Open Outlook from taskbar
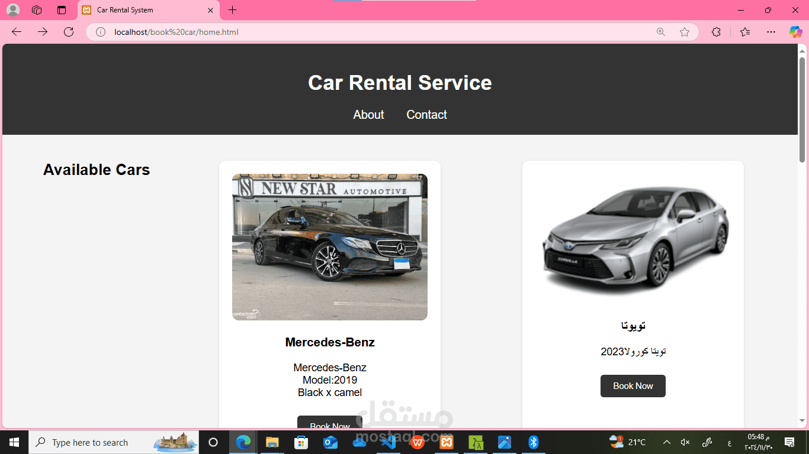The height and width of the screenshot is (454, 809). (x=330, y=442)
